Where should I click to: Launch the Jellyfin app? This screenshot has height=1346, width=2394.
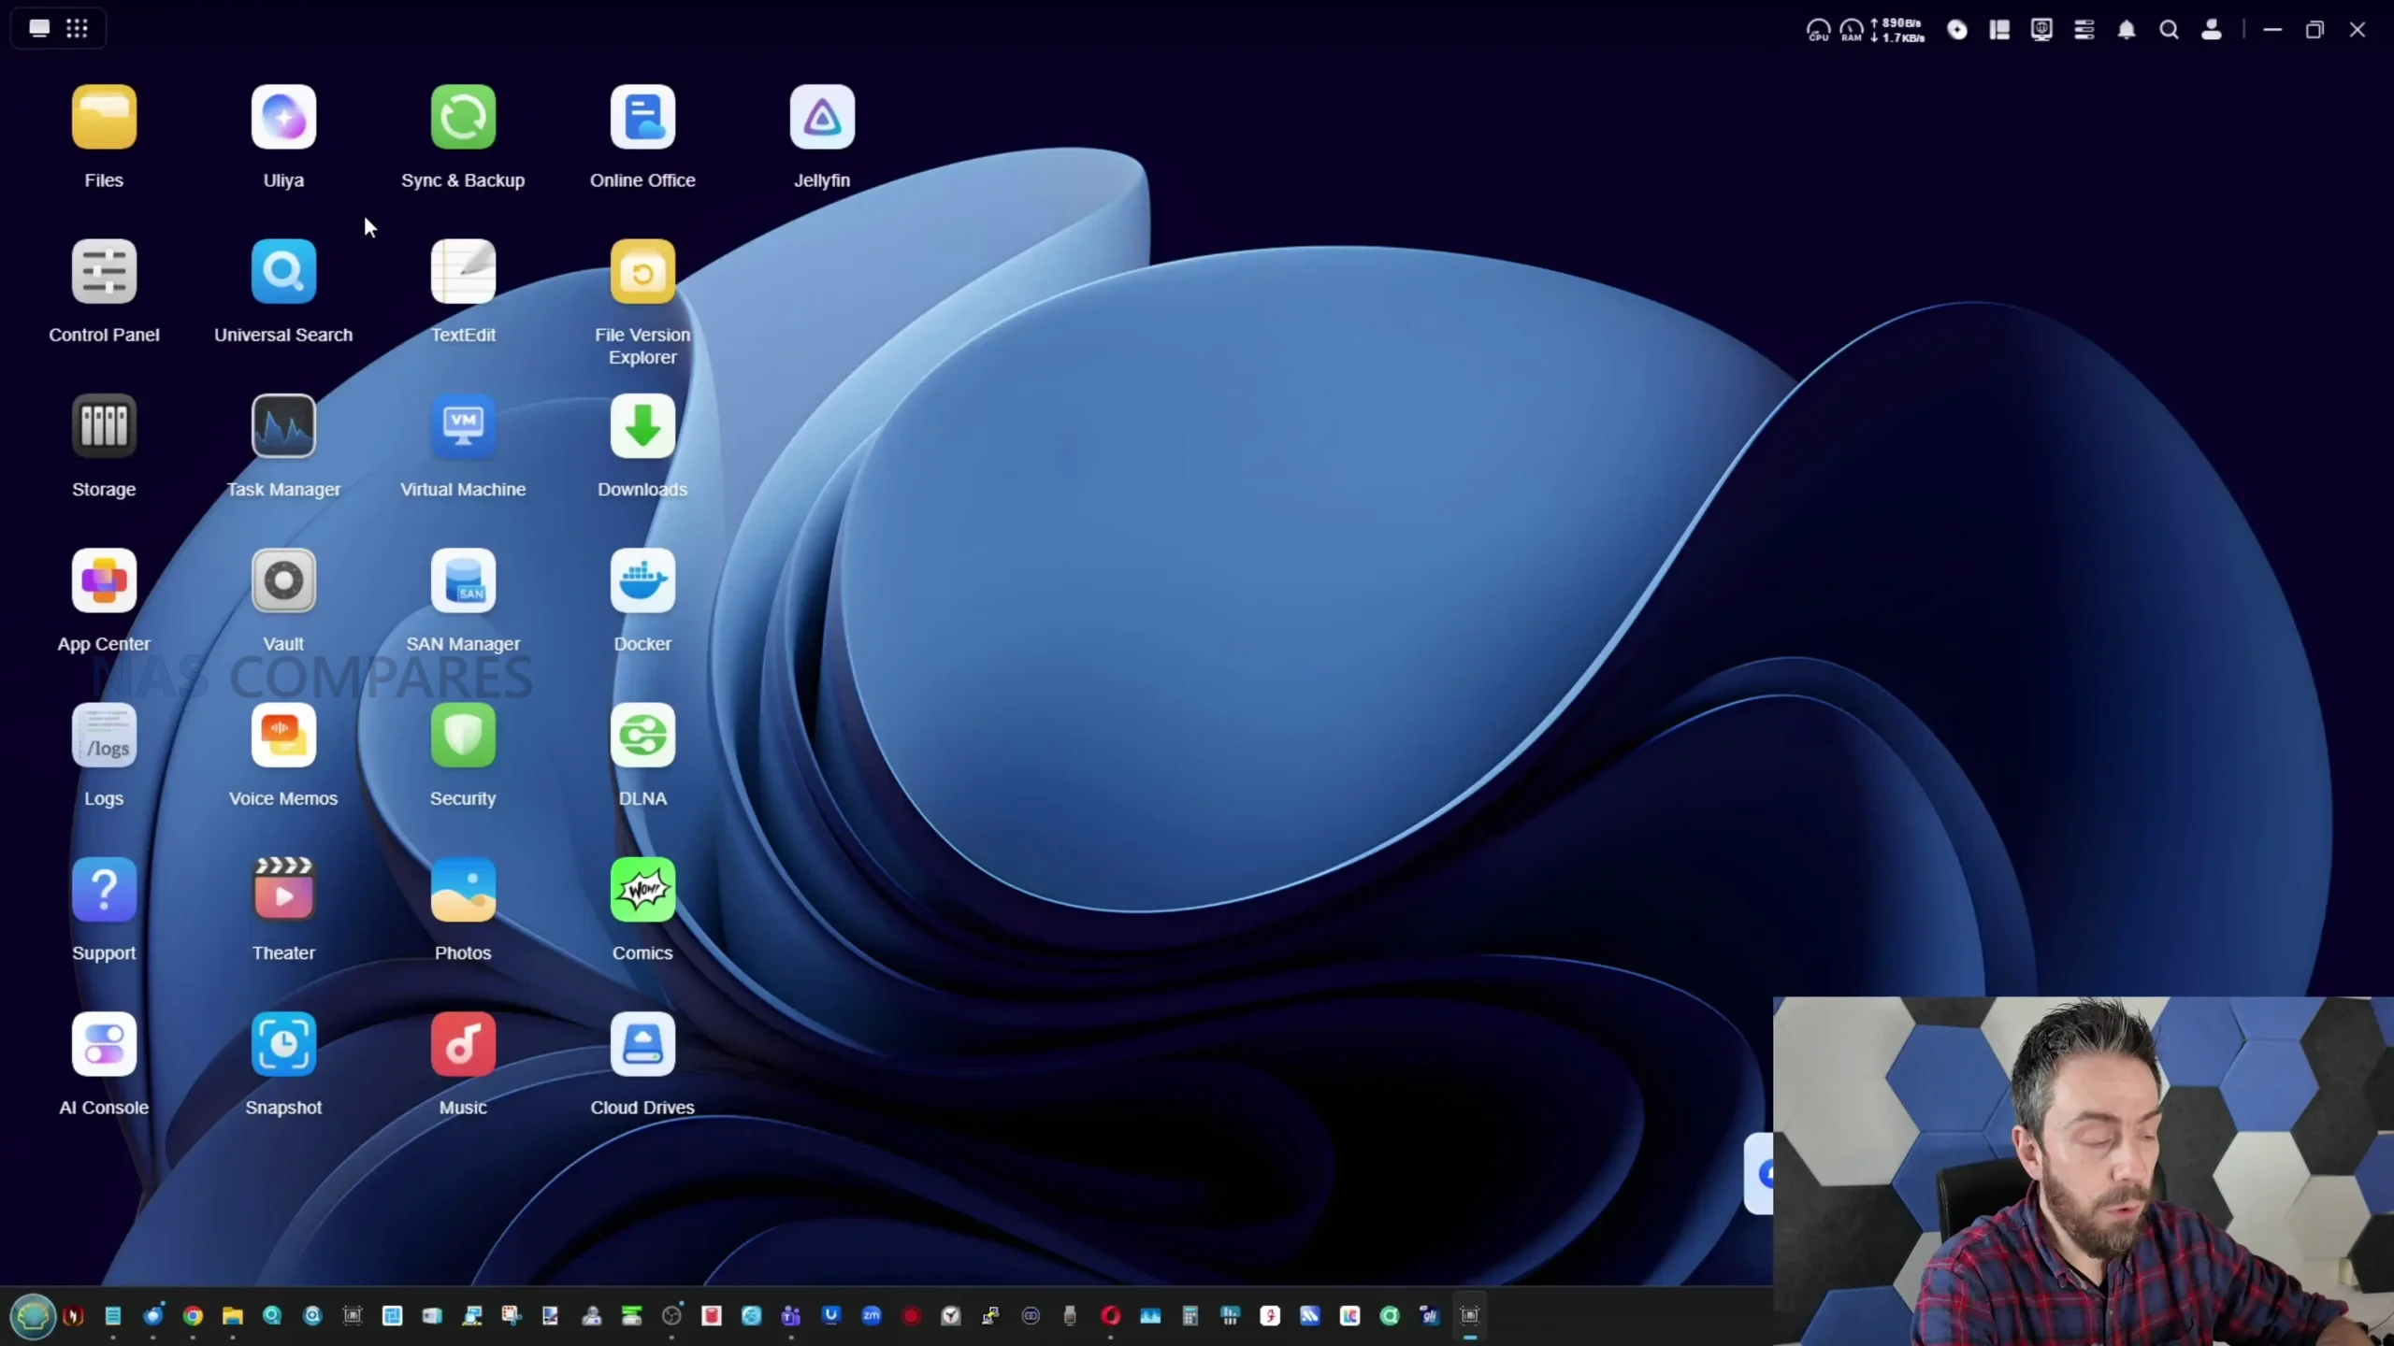point(822,118)
